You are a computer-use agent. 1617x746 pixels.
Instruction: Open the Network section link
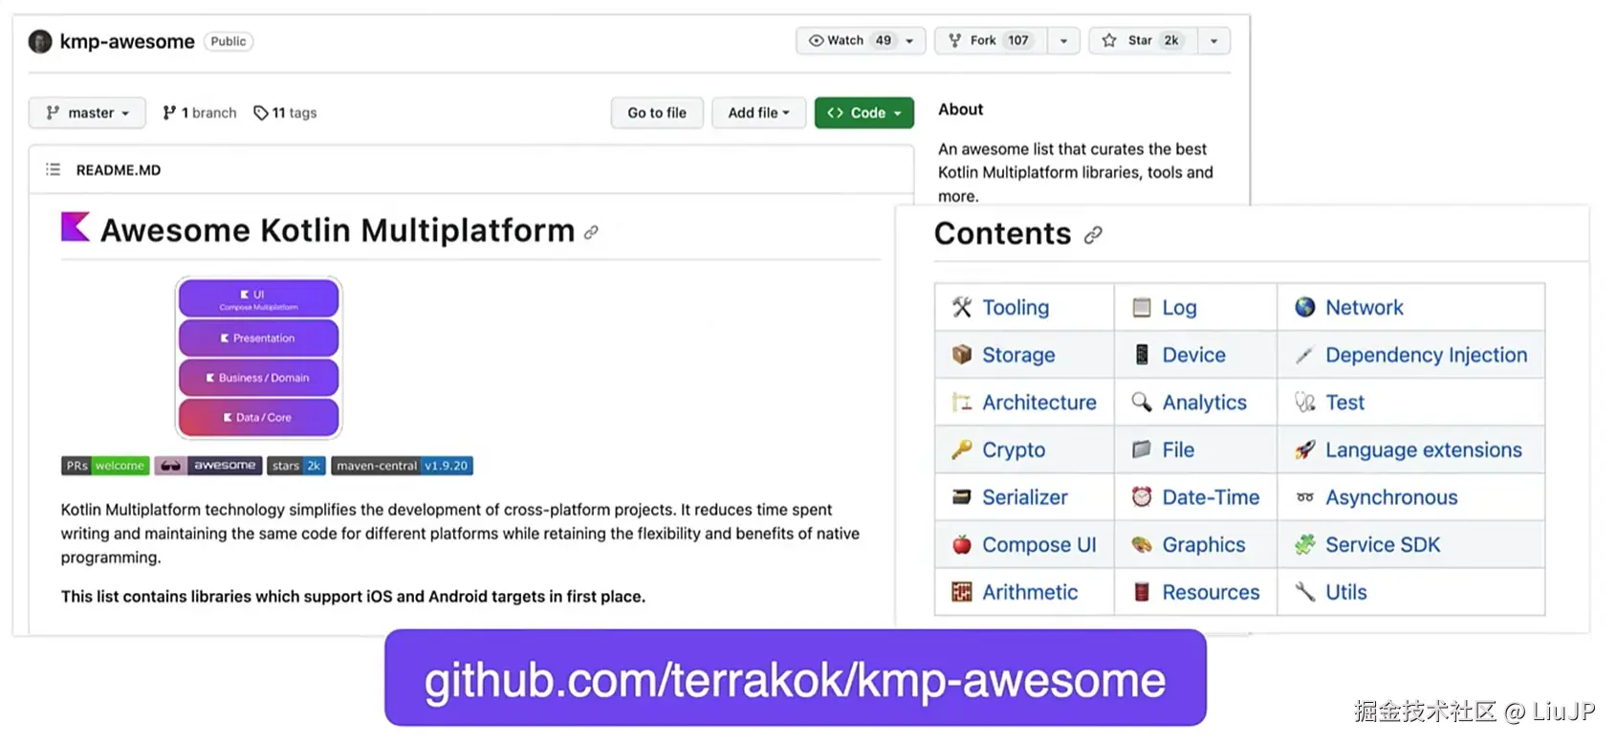click(1364, 307)
